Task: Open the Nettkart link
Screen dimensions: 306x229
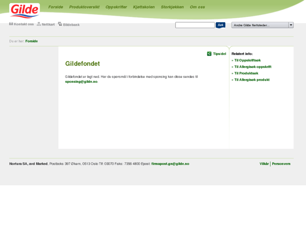Action: click(x=48, y=24)
